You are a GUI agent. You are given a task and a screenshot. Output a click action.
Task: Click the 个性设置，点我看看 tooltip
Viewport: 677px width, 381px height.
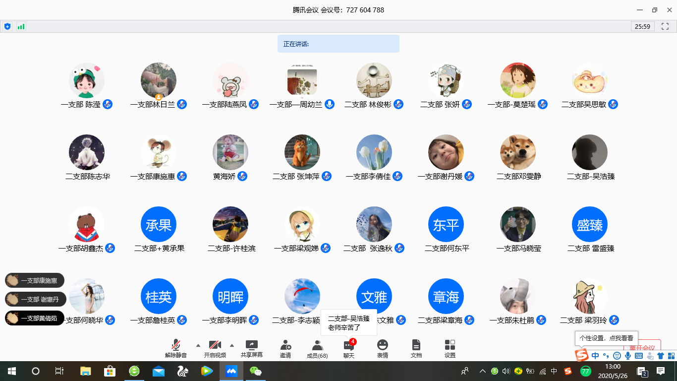pos(607,338)
